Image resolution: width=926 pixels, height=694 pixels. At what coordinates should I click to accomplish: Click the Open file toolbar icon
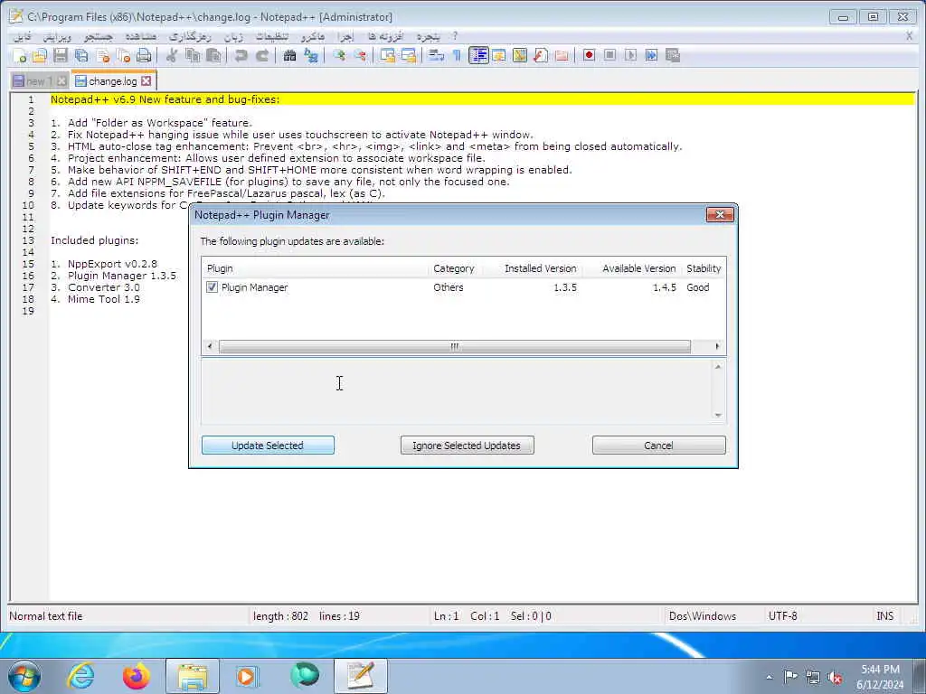tap(40, 55)
